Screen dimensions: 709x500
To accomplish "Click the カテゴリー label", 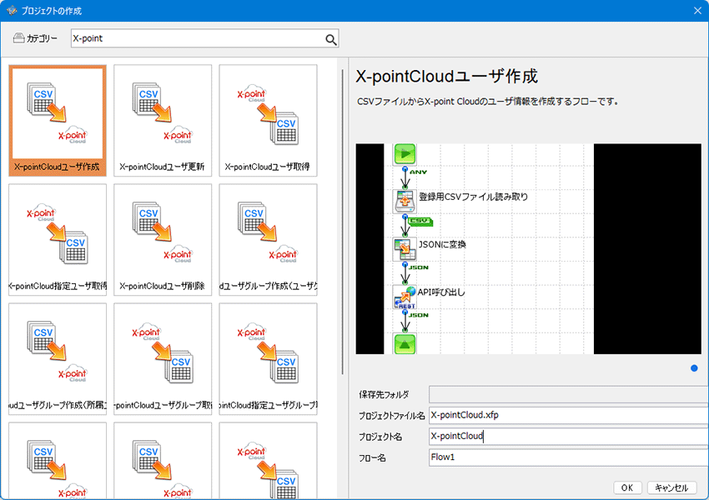I will tap(42, 38).
